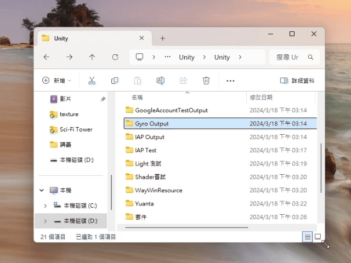The width and height of the screenshot is (351, 263).
Task: Click the Copy icon in toolbar
Action: tap(115, 81)
